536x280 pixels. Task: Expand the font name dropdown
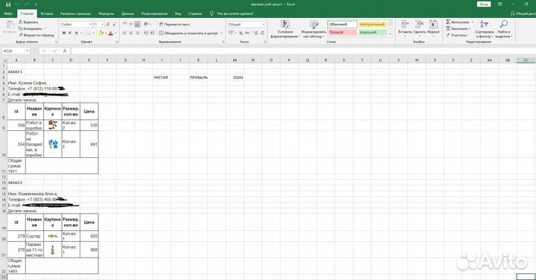click(x=90, y=25)
